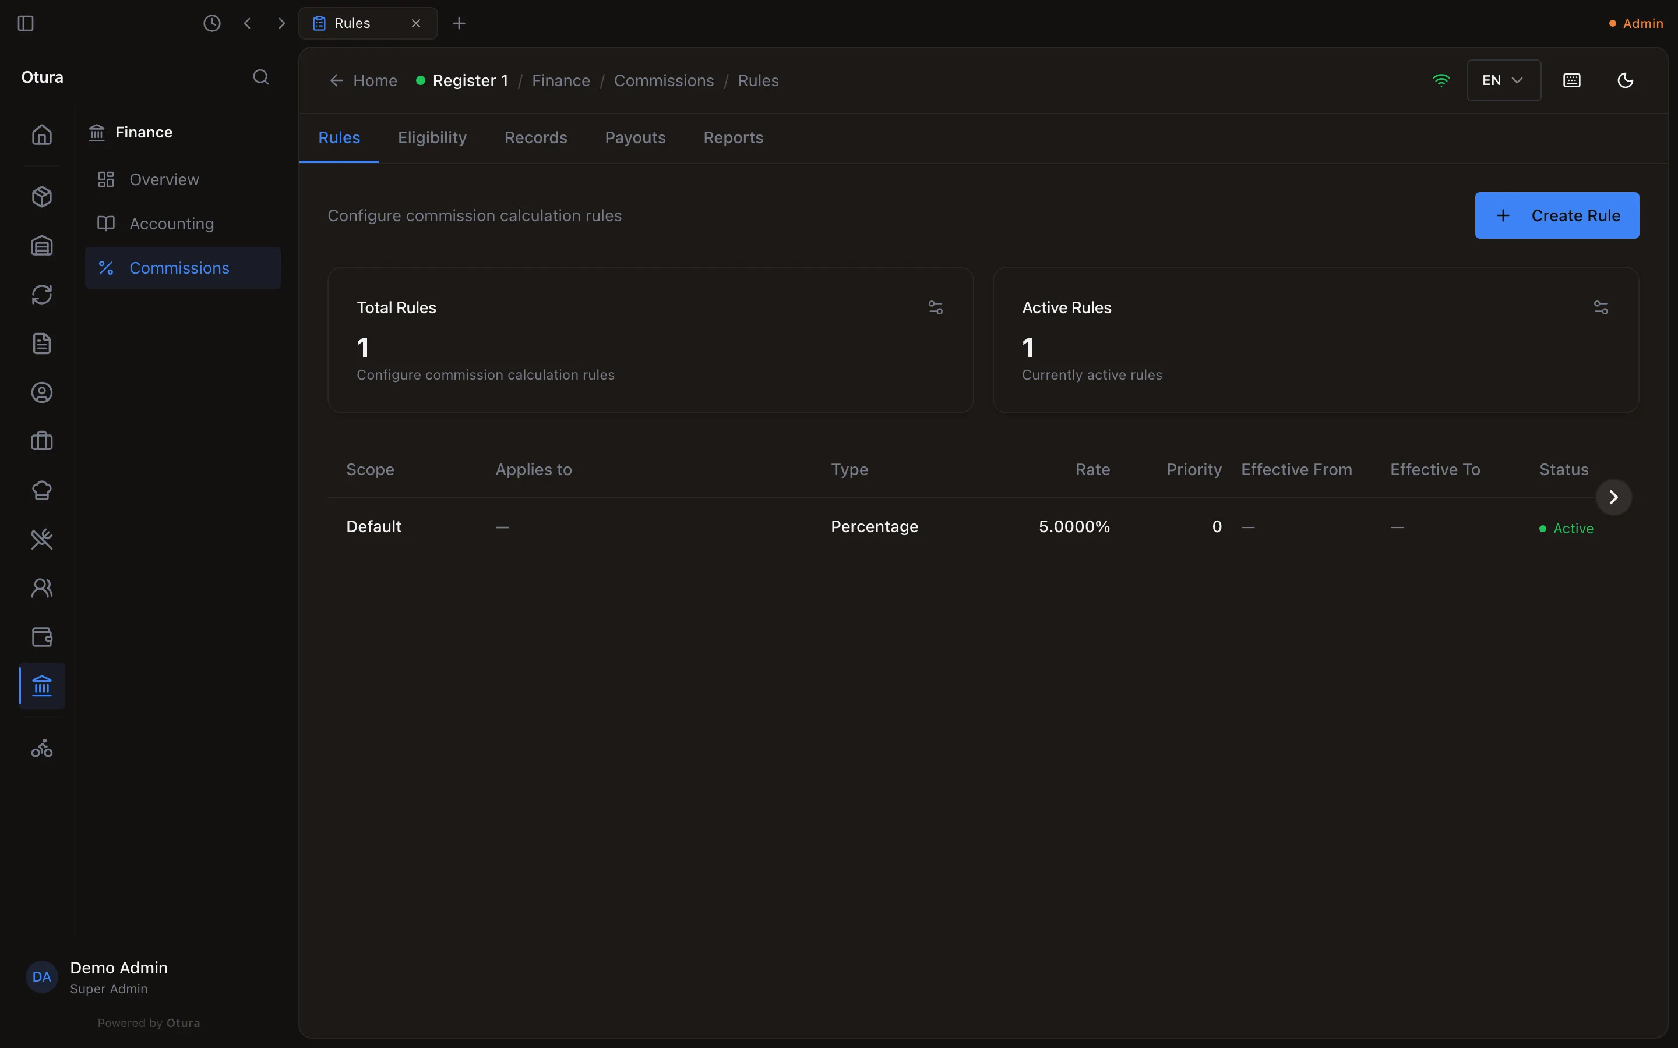
Task: Open the on-screen keyboard icon
Action: point(1572,80)
